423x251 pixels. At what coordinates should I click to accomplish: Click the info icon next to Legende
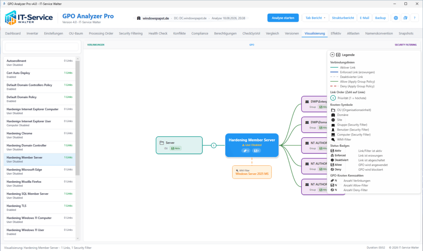click(x=338, y=55)
